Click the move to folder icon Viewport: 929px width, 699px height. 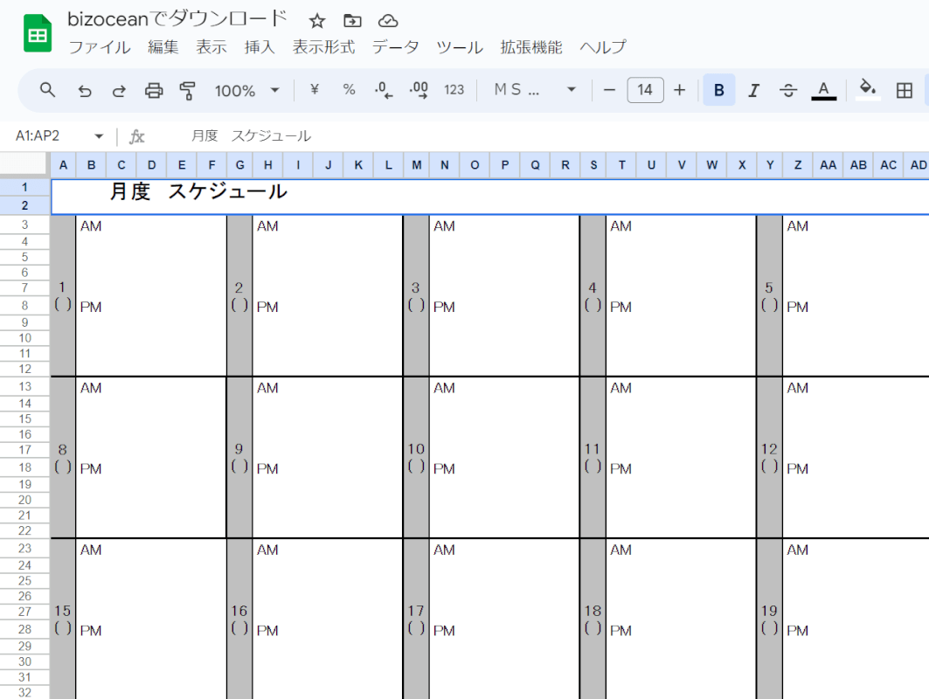[352, 21]
